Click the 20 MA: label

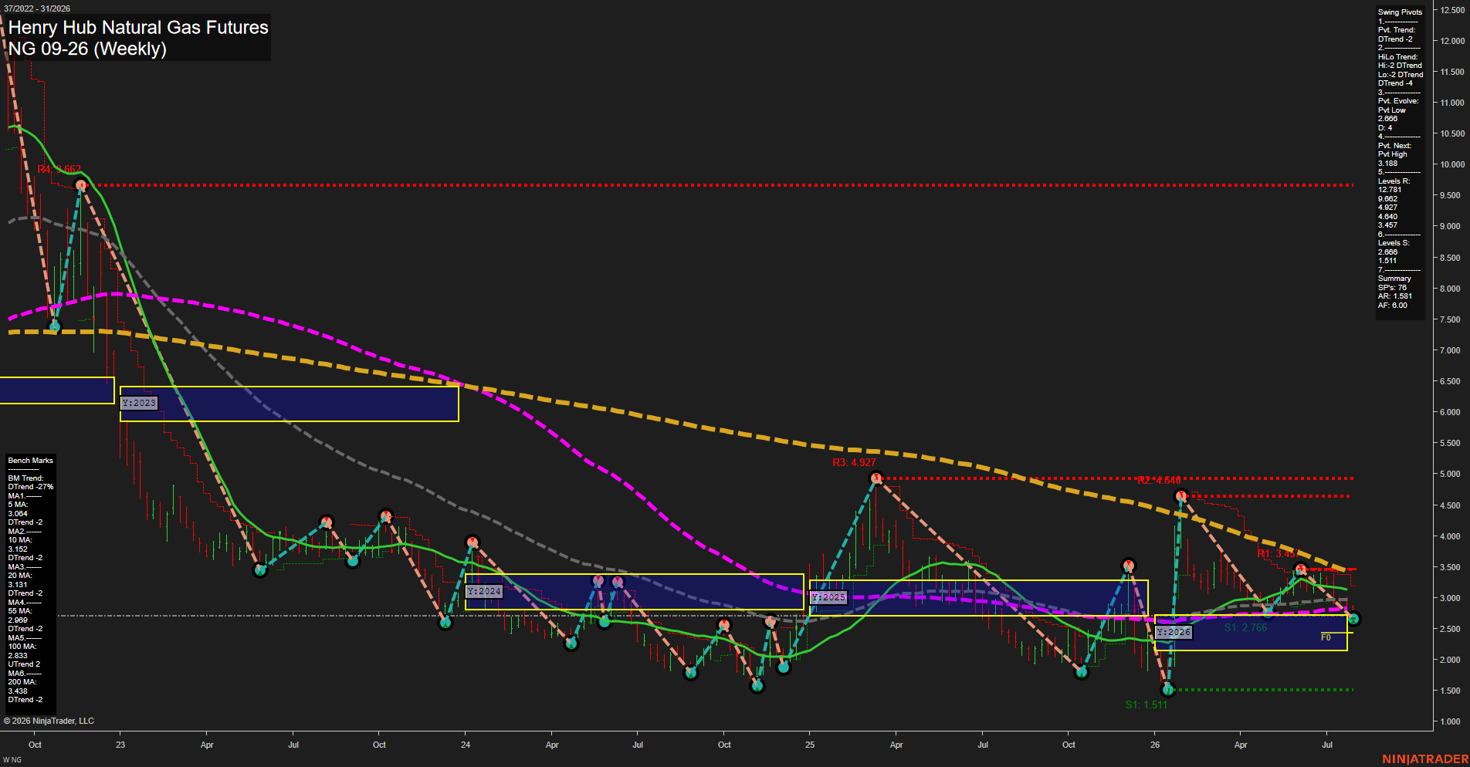point(20,576)
